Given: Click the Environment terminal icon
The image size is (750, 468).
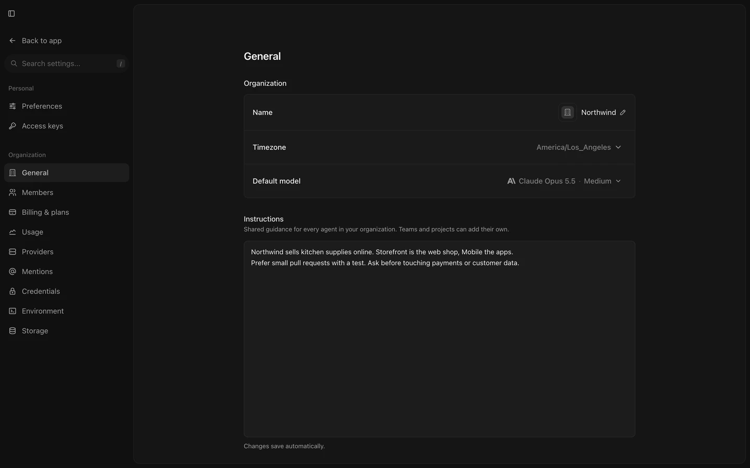Looking at the screenshot, I should click(12, 311).
